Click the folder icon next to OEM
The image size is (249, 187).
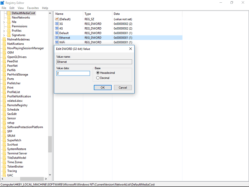[4, 53]
